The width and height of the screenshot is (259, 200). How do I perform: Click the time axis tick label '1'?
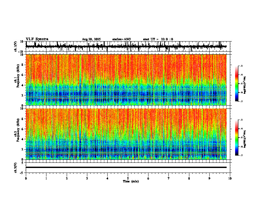tap(46, 178)
